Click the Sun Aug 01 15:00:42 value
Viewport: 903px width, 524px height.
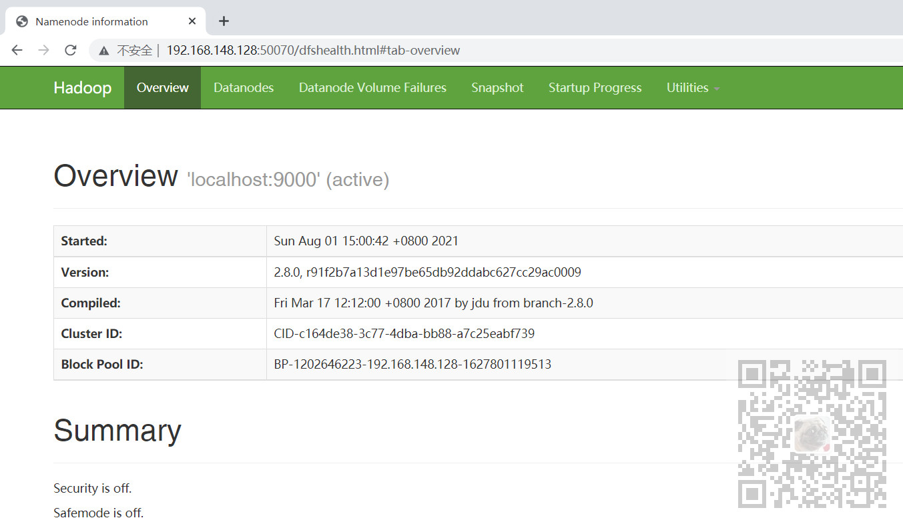click(366, 241)
